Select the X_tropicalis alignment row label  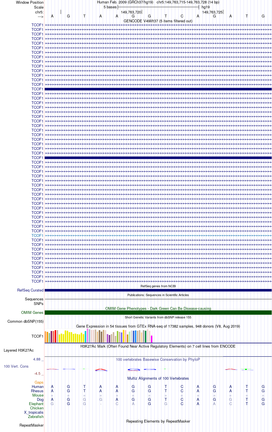(x=34, y=412)
